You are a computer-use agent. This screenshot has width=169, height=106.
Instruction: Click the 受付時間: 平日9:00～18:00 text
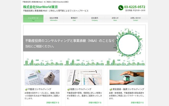coord(135,10)
